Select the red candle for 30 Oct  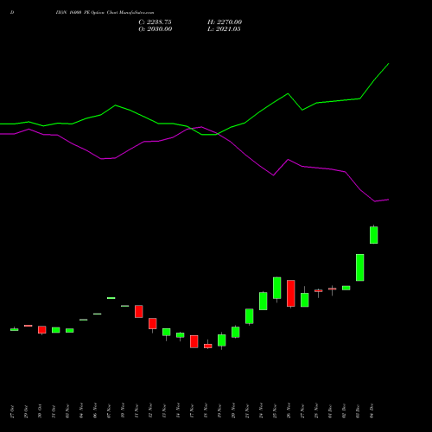tap(42, 330)
